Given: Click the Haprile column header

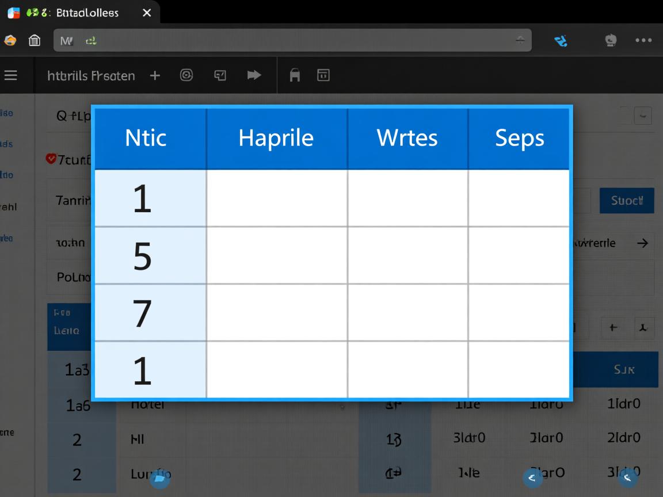Looking at the screenshot, I should coord(276,138).
